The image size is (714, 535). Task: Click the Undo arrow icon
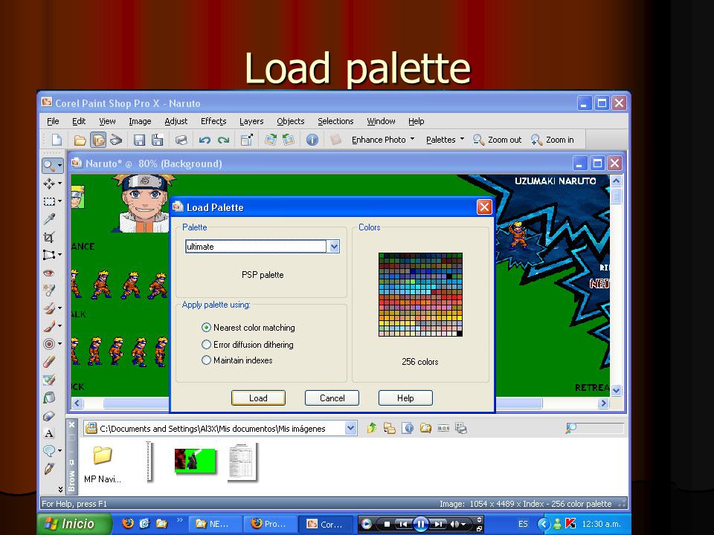[205, 140]
